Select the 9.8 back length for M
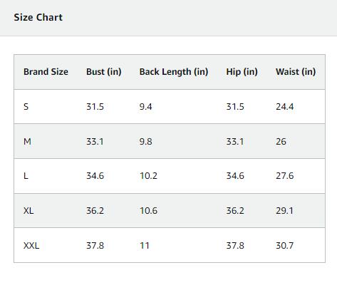The image size is (337, 295). click(x=145, y=142)
